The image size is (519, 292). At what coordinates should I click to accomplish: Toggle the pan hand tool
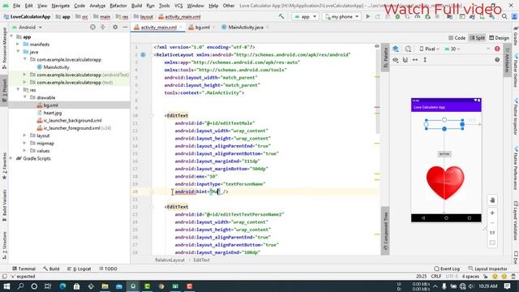coord(492,200)
